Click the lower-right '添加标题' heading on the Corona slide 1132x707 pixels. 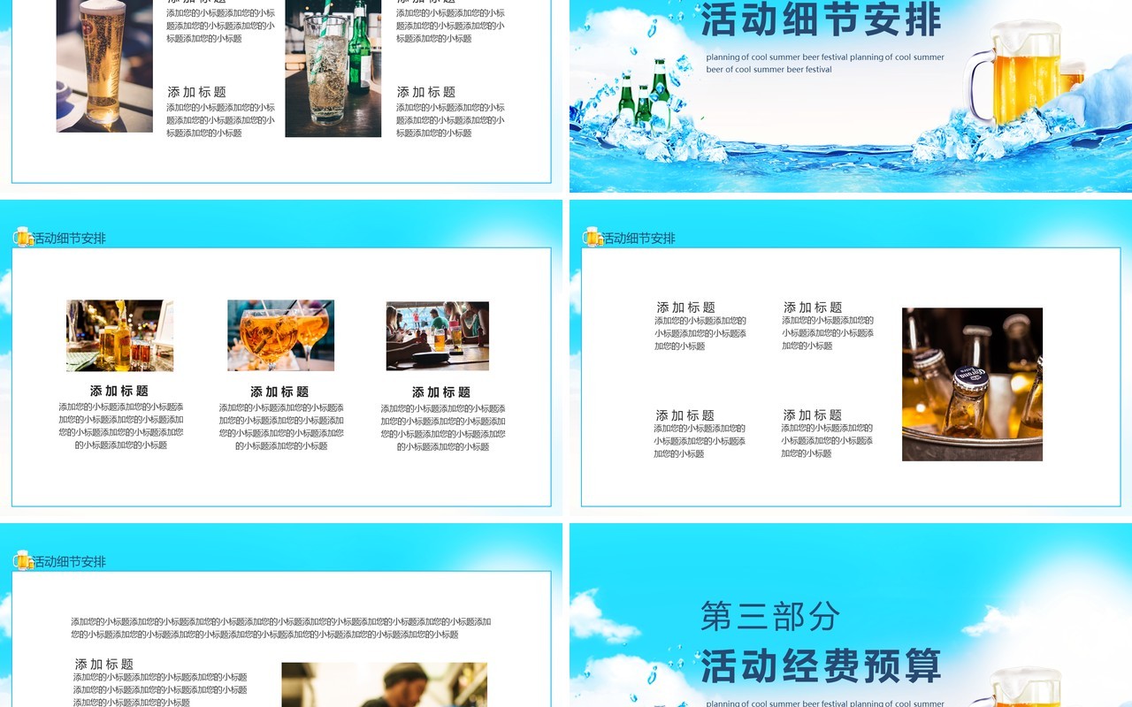coord(813,415)
